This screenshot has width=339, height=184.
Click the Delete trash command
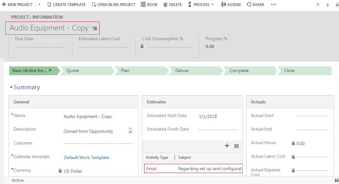coord(173,4)
